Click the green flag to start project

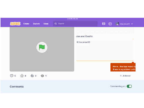42,47
